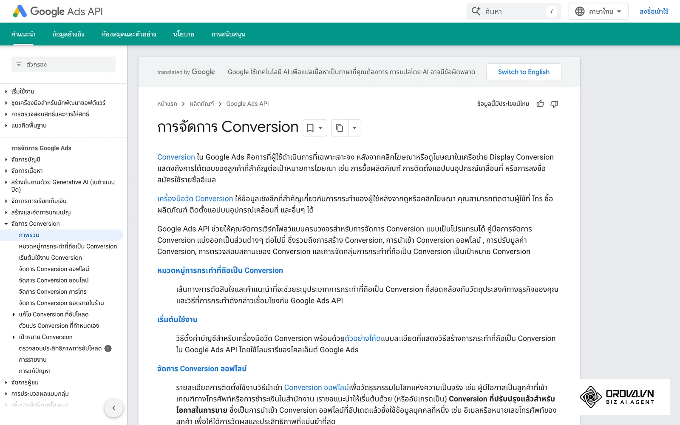The image size is (680, 425).
Task: Select จัดการ Conversion ออนไลน์ in sidebar
Action: (x=54, y=280)
